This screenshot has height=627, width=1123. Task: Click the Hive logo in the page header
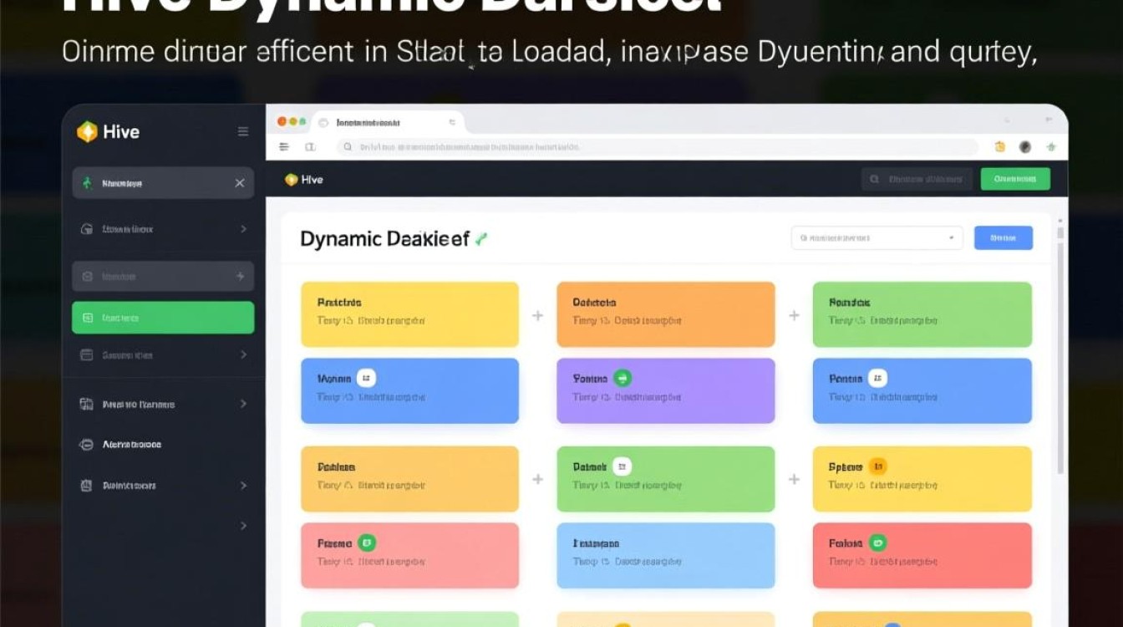[x=304, y=179]
